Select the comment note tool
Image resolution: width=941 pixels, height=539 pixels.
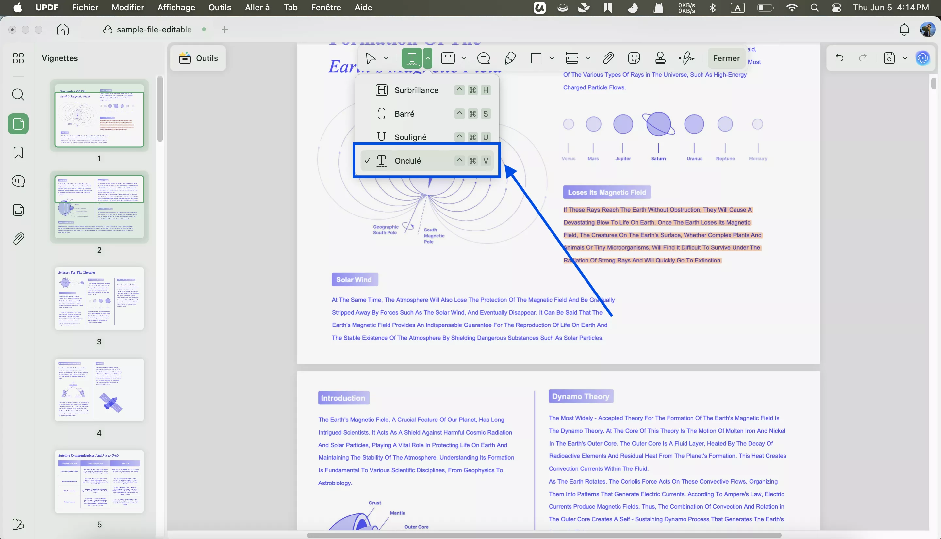point(484,58)
